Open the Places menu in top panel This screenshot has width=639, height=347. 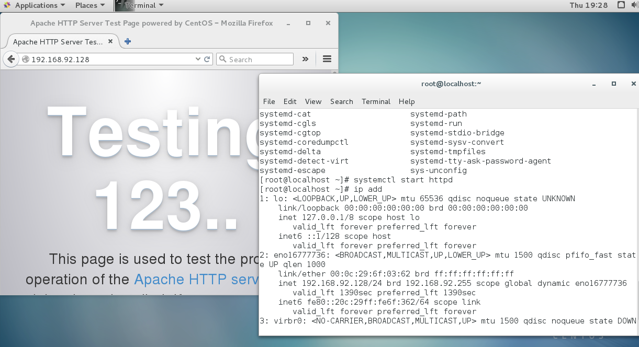[89, 5]
